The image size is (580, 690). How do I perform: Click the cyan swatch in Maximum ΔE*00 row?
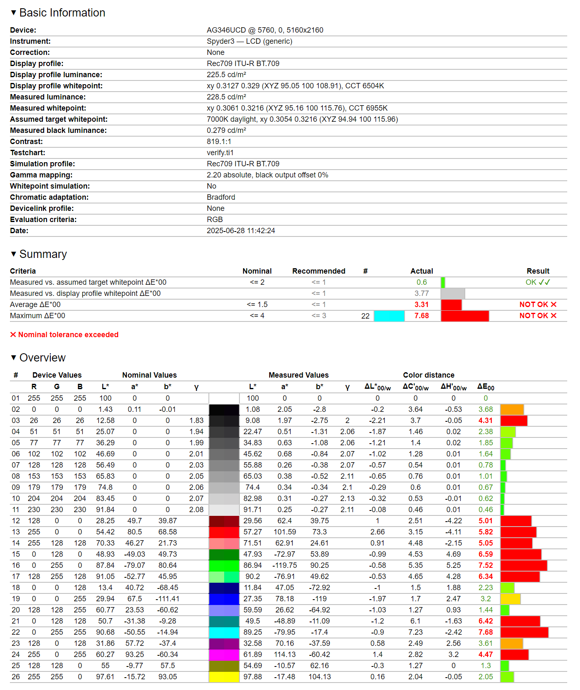click(389, 316)
